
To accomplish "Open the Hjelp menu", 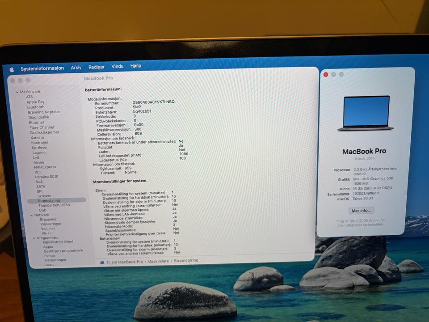I will (x=136, y=66).
